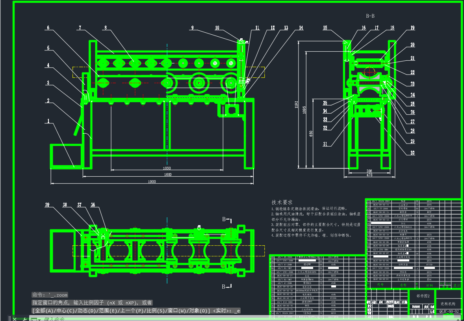Select the "设计" header cell
Screen dimensions: 464x321
[457, 285]
